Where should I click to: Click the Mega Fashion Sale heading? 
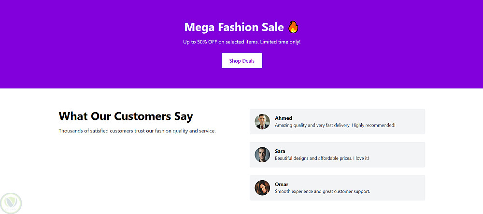tap(235, 27)
